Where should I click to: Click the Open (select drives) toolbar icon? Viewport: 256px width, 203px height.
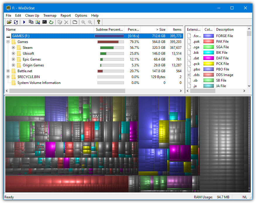[9, 22]
